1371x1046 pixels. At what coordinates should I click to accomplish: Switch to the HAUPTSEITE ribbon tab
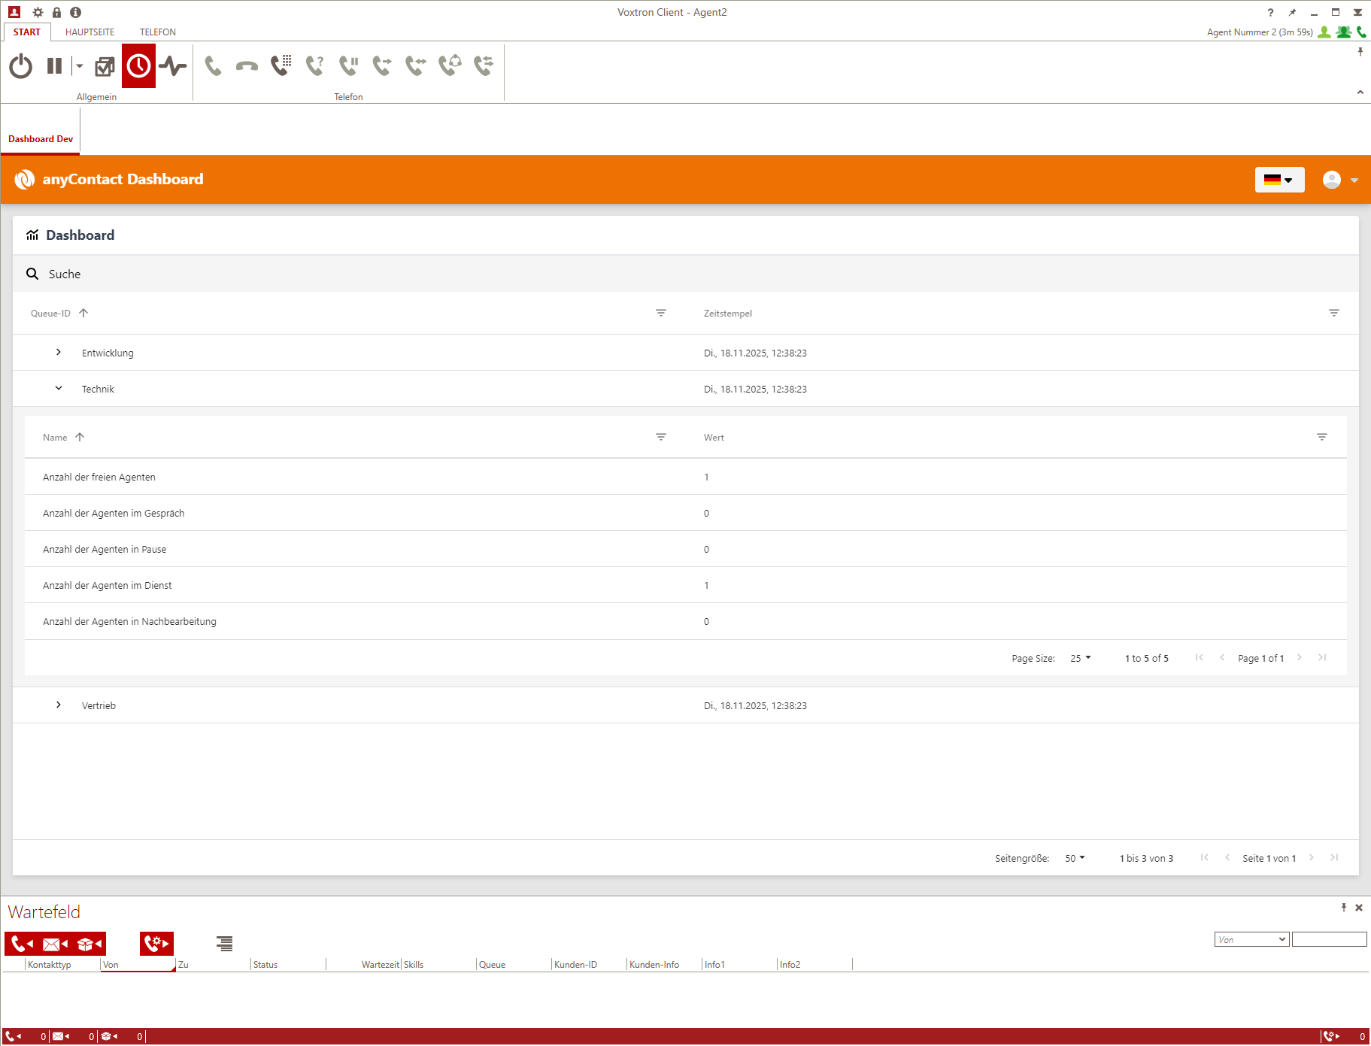coord(89,32)
